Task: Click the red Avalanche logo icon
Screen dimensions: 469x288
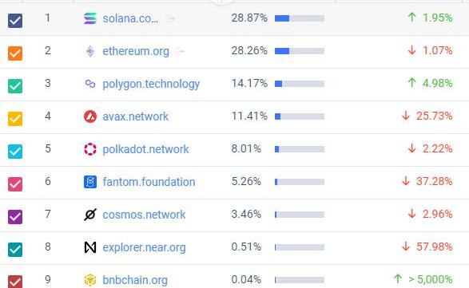Action: tap(90, 116)
